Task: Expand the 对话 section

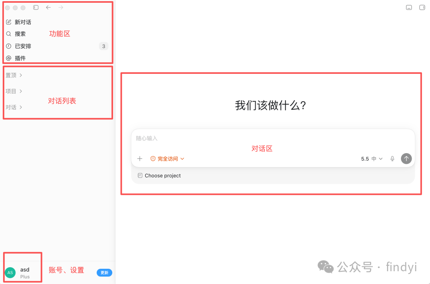Action: click(x=14, y=107)
